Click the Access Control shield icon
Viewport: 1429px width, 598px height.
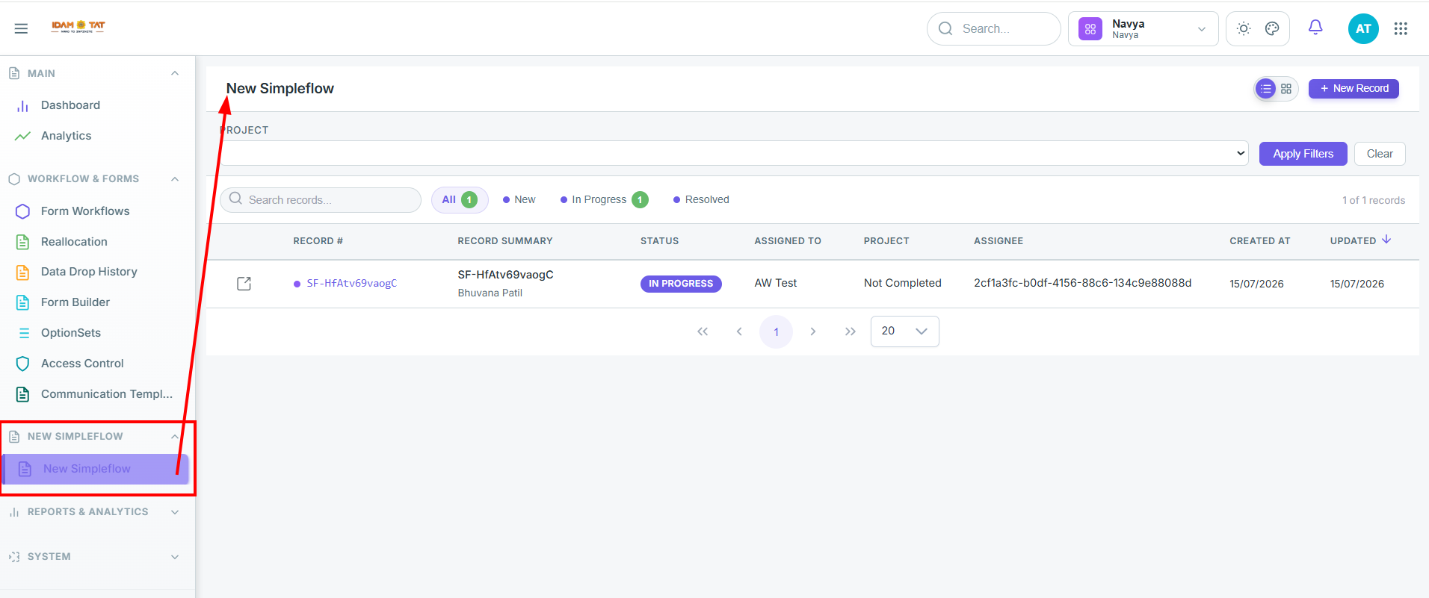[22, 364]
